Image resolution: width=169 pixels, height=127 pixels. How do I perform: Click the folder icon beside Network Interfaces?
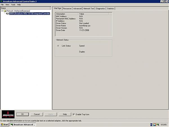[x=5, y=11]
